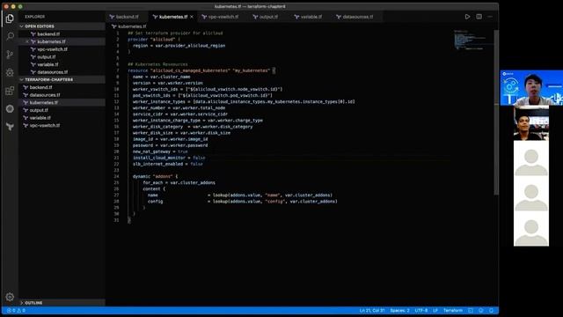Open datasources.tf under Open Editors
Screen dimensions: 563x317
pyautogui.click(x=62, y=72)
